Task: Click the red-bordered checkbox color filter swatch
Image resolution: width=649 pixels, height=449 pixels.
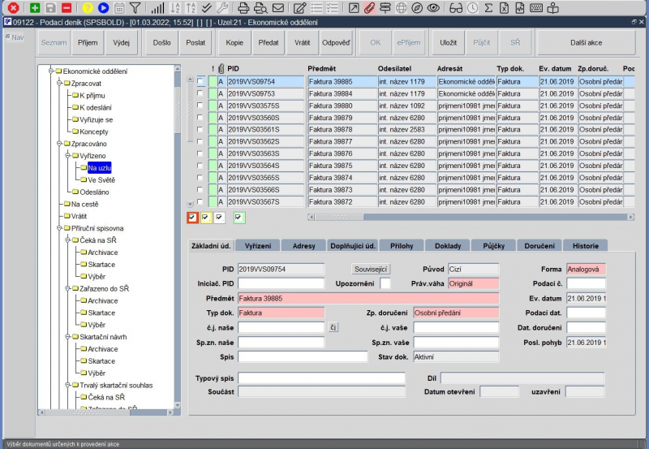Action: coord(192,217)
